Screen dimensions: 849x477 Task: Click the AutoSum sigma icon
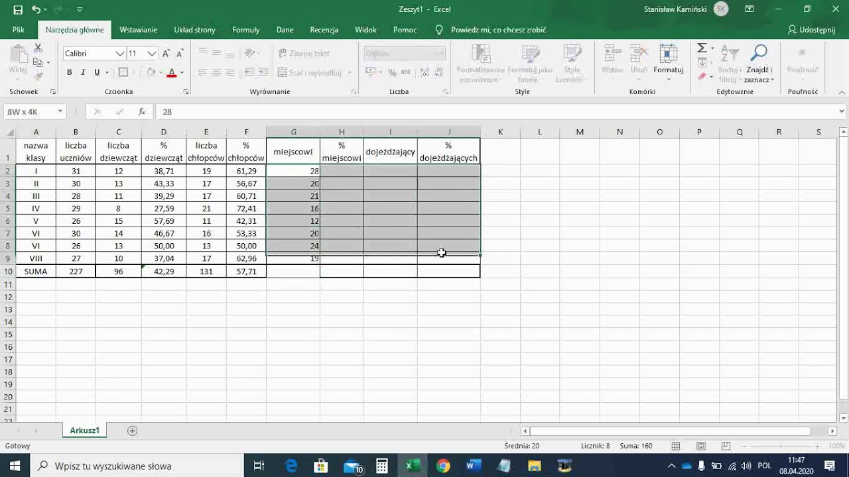pyautogui.click(x=702, y=48)
